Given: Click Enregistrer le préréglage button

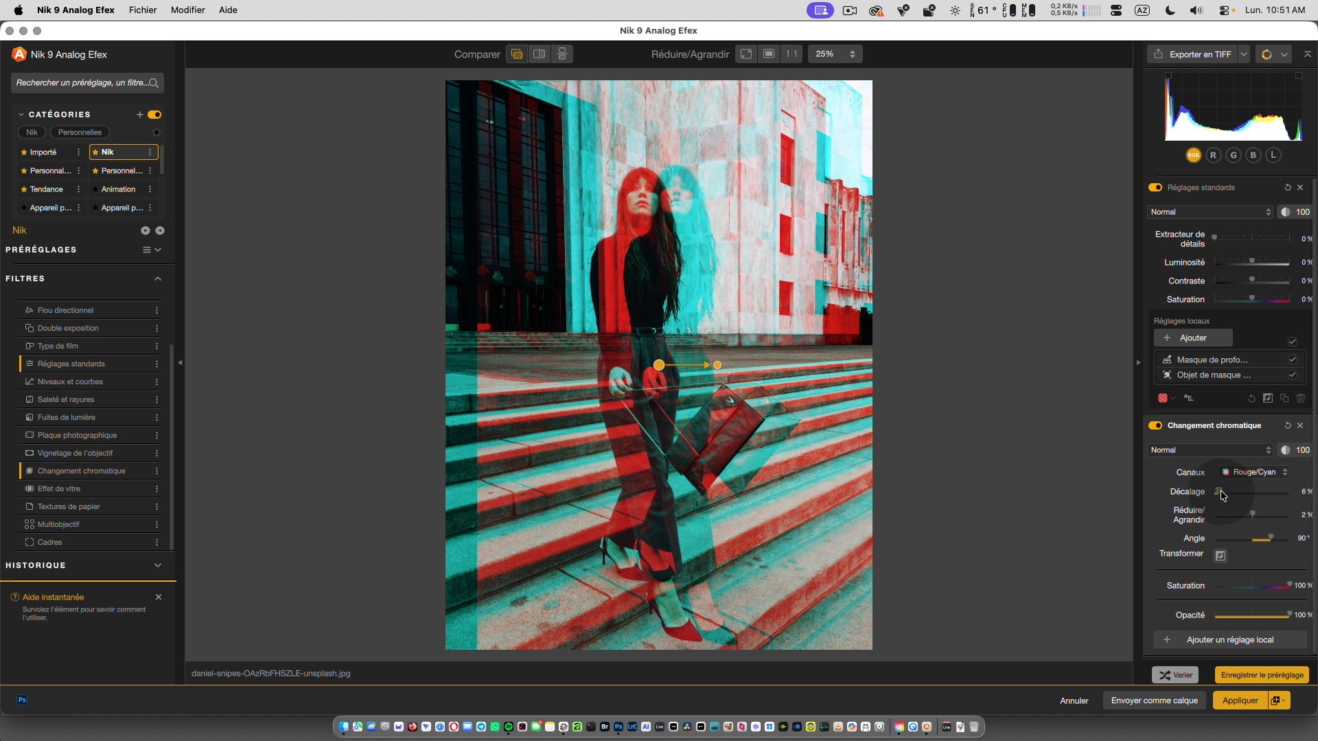Looking at the screenshot, I should (x=1262, y=675).
